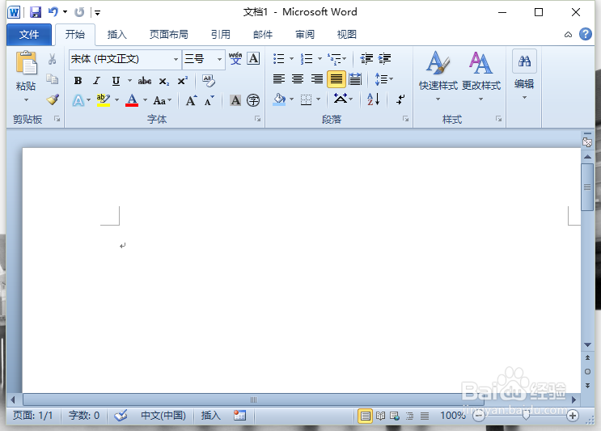Expand bullets list dropdown arrow
The width and height of the screenshot is (601, 431).
coord(292,58)
